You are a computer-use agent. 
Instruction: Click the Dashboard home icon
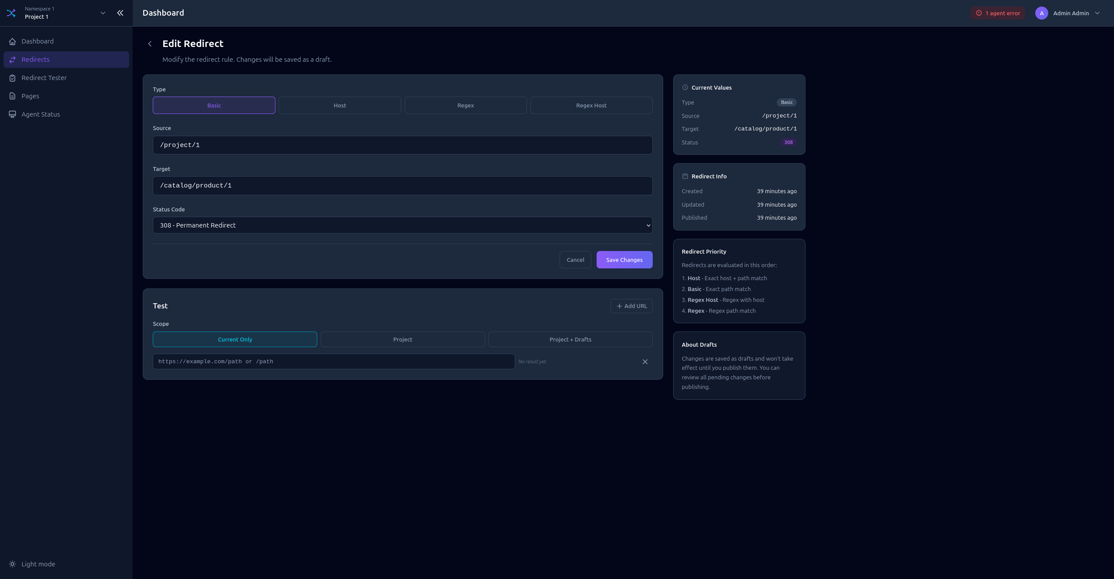point(12,41)
